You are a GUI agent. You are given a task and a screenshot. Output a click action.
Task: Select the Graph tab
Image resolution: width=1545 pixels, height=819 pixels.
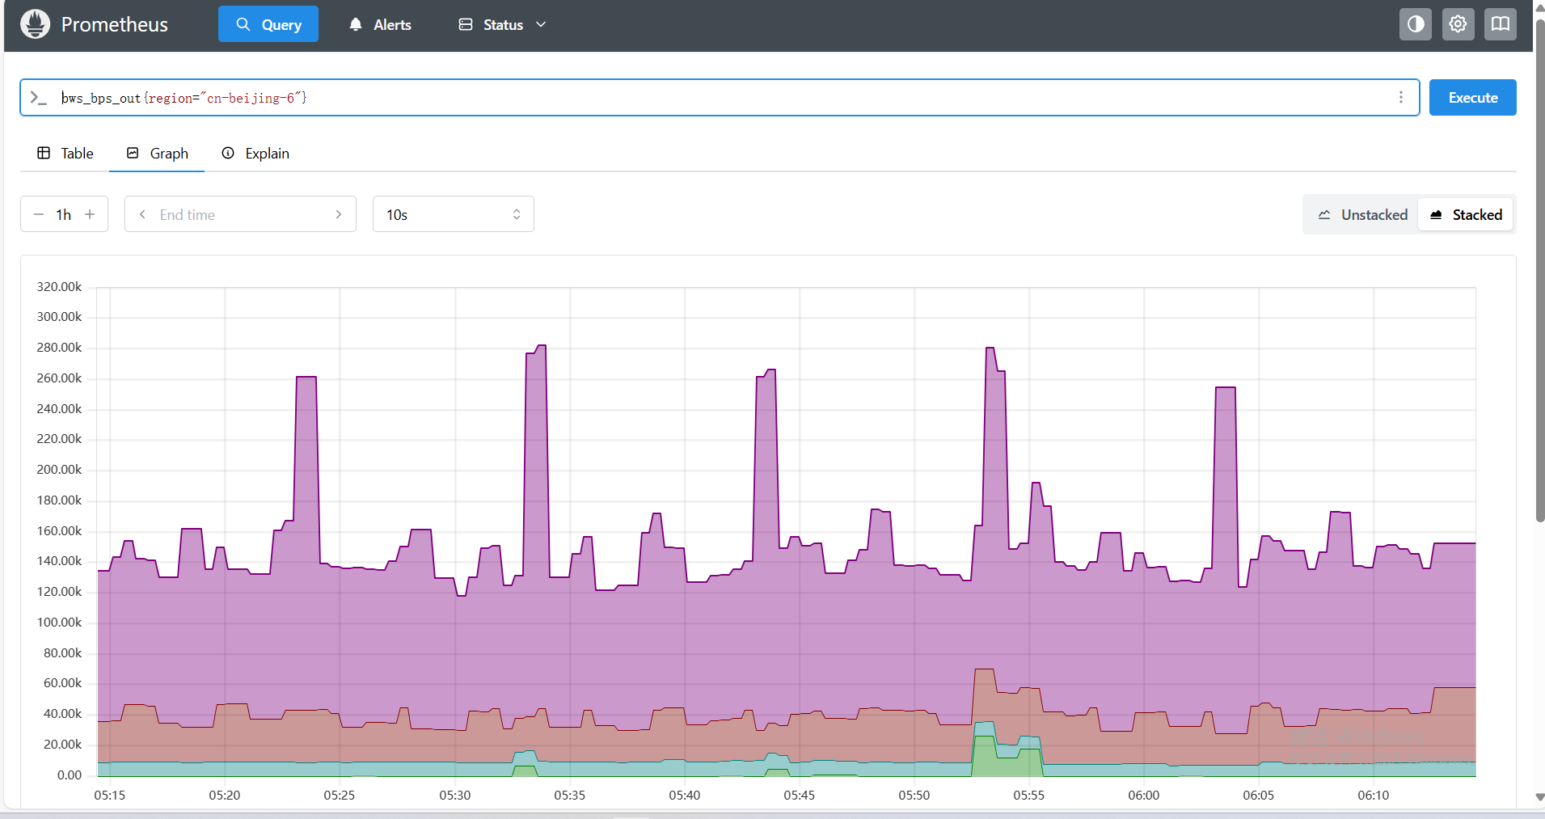tap(158, 154)
